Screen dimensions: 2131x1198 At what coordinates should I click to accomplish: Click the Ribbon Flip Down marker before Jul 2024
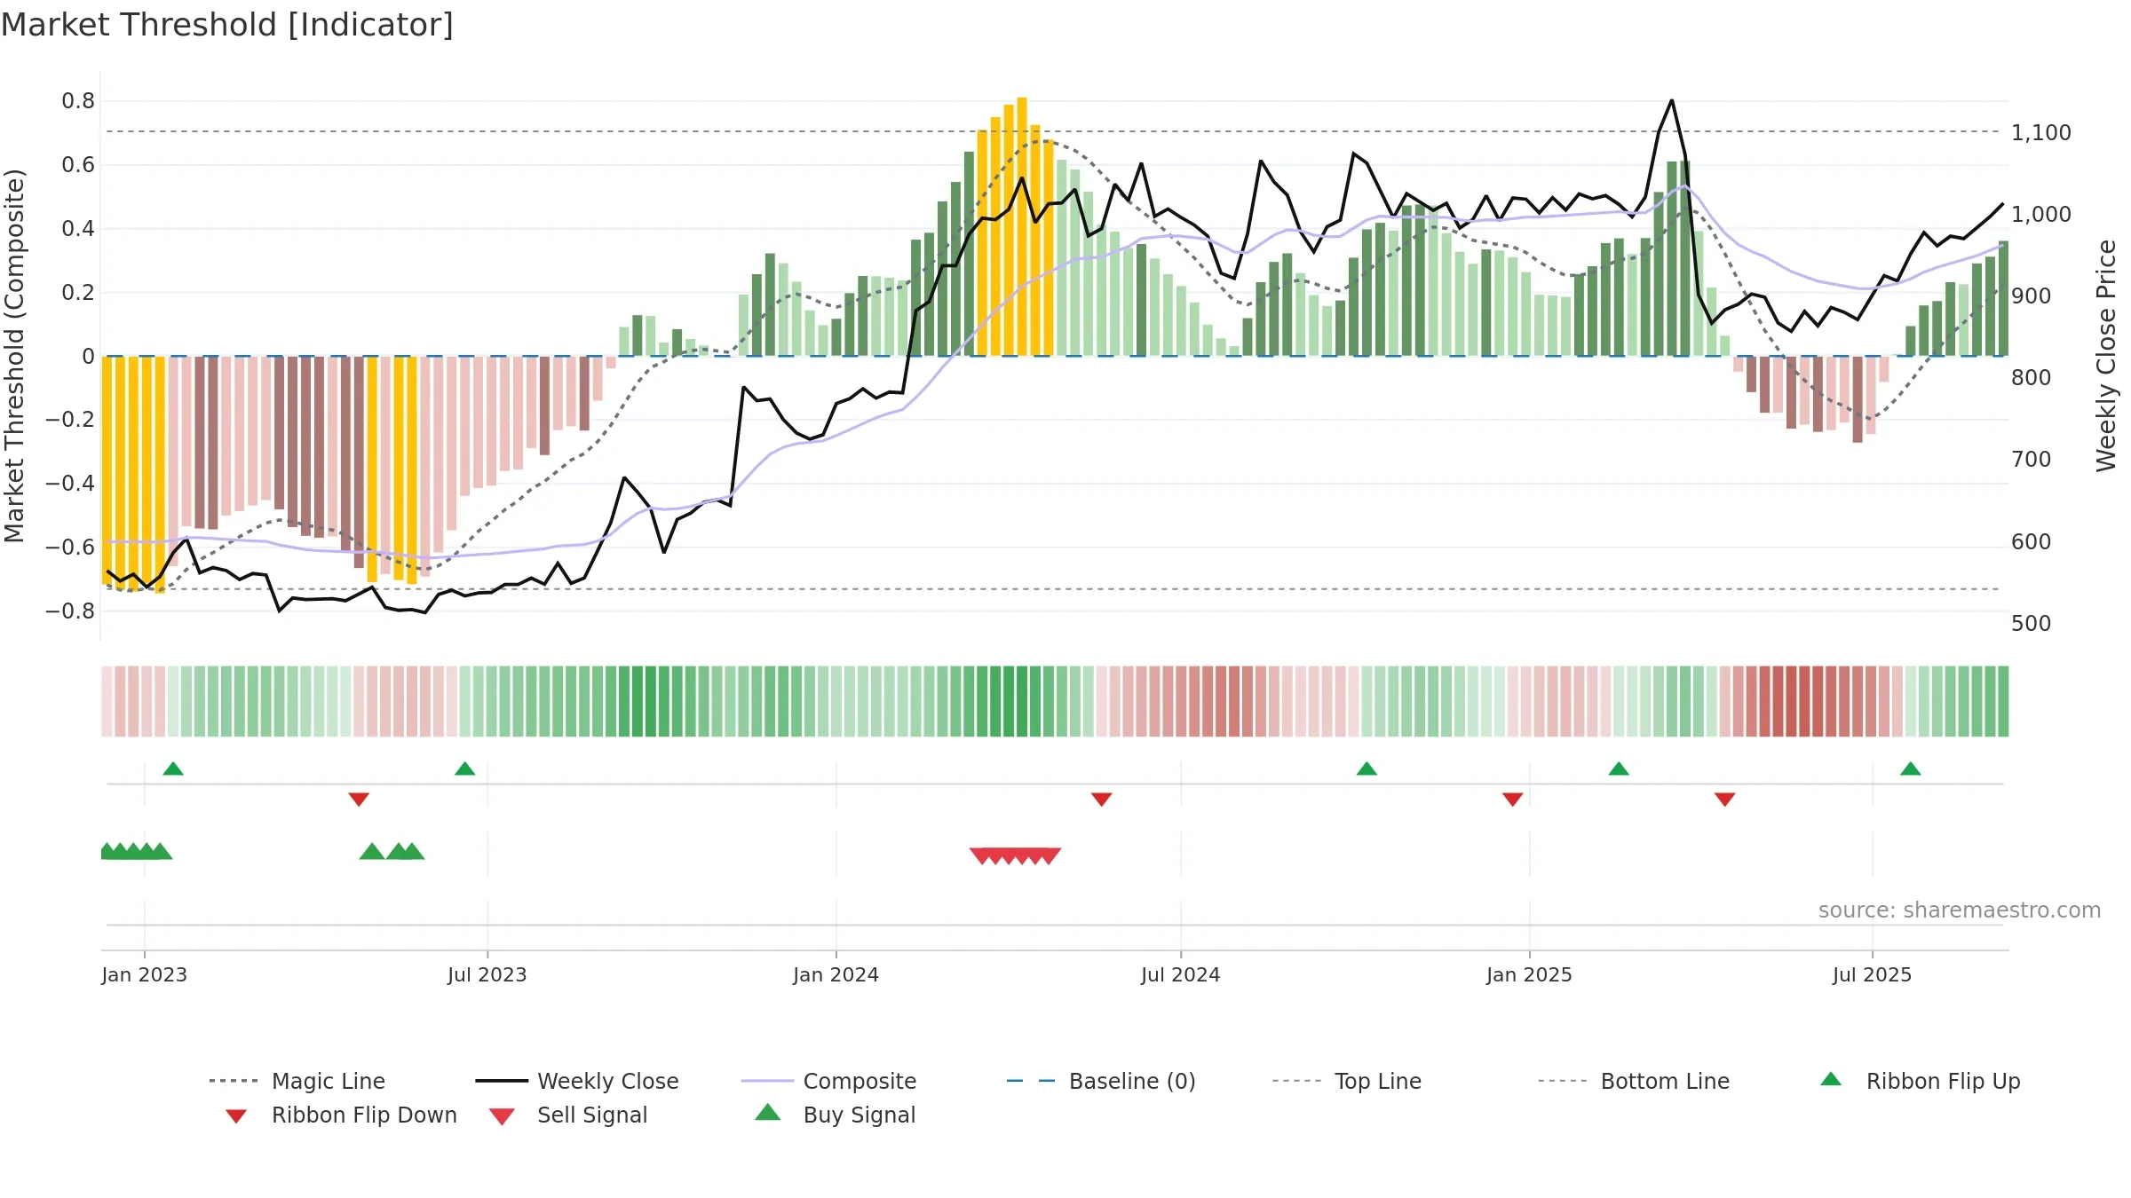tap(1101, 800)
